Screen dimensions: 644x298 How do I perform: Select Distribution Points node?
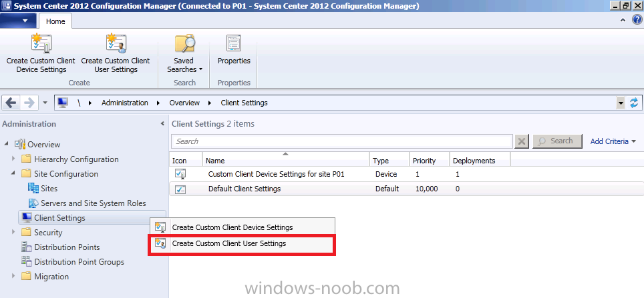67,247
